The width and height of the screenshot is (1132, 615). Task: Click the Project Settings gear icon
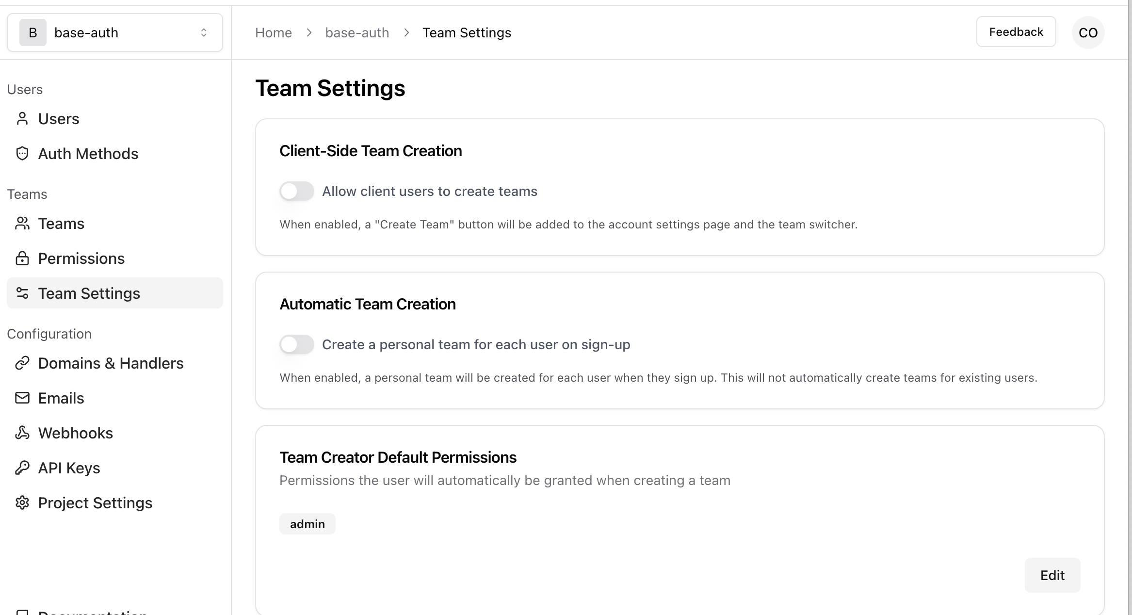tap(22, 503)
